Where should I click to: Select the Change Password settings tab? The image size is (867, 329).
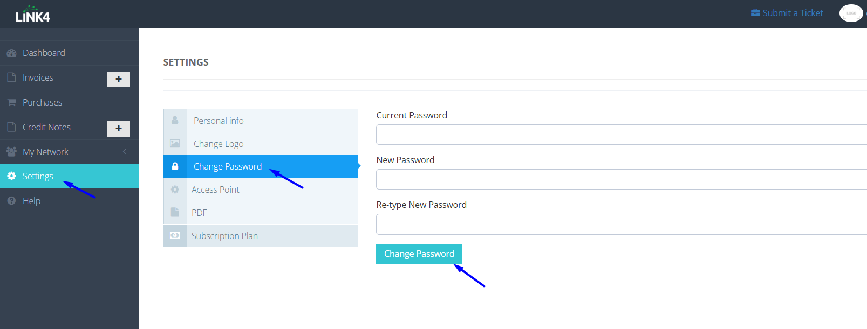click(228, 166)
